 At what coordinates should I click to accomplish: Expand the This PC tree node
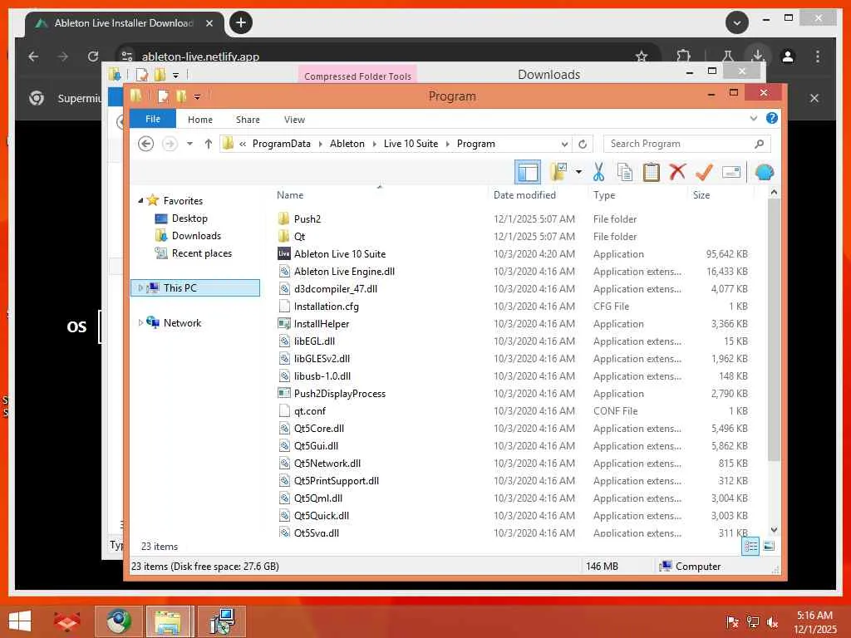pos(140,287)
